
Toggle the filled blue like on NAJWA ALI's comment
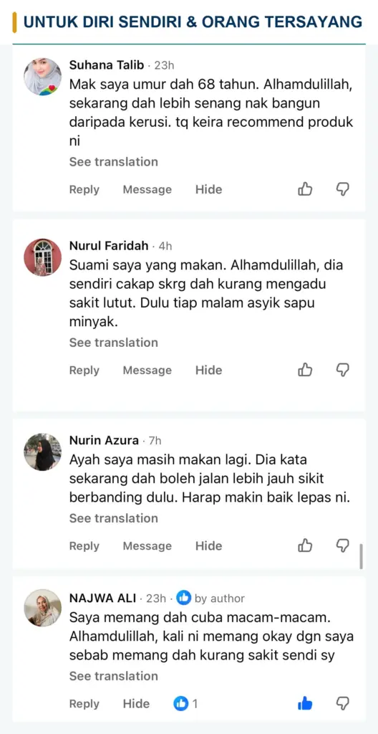click(305, 703)
